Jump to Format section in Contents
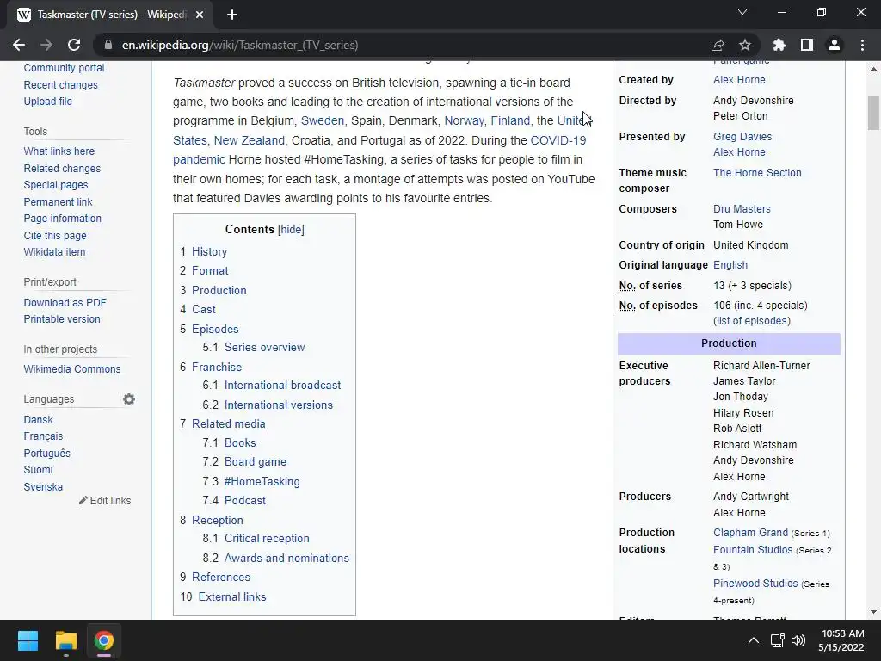The width and height of the screenshot is (881, 661). click(x=210, y=271)
